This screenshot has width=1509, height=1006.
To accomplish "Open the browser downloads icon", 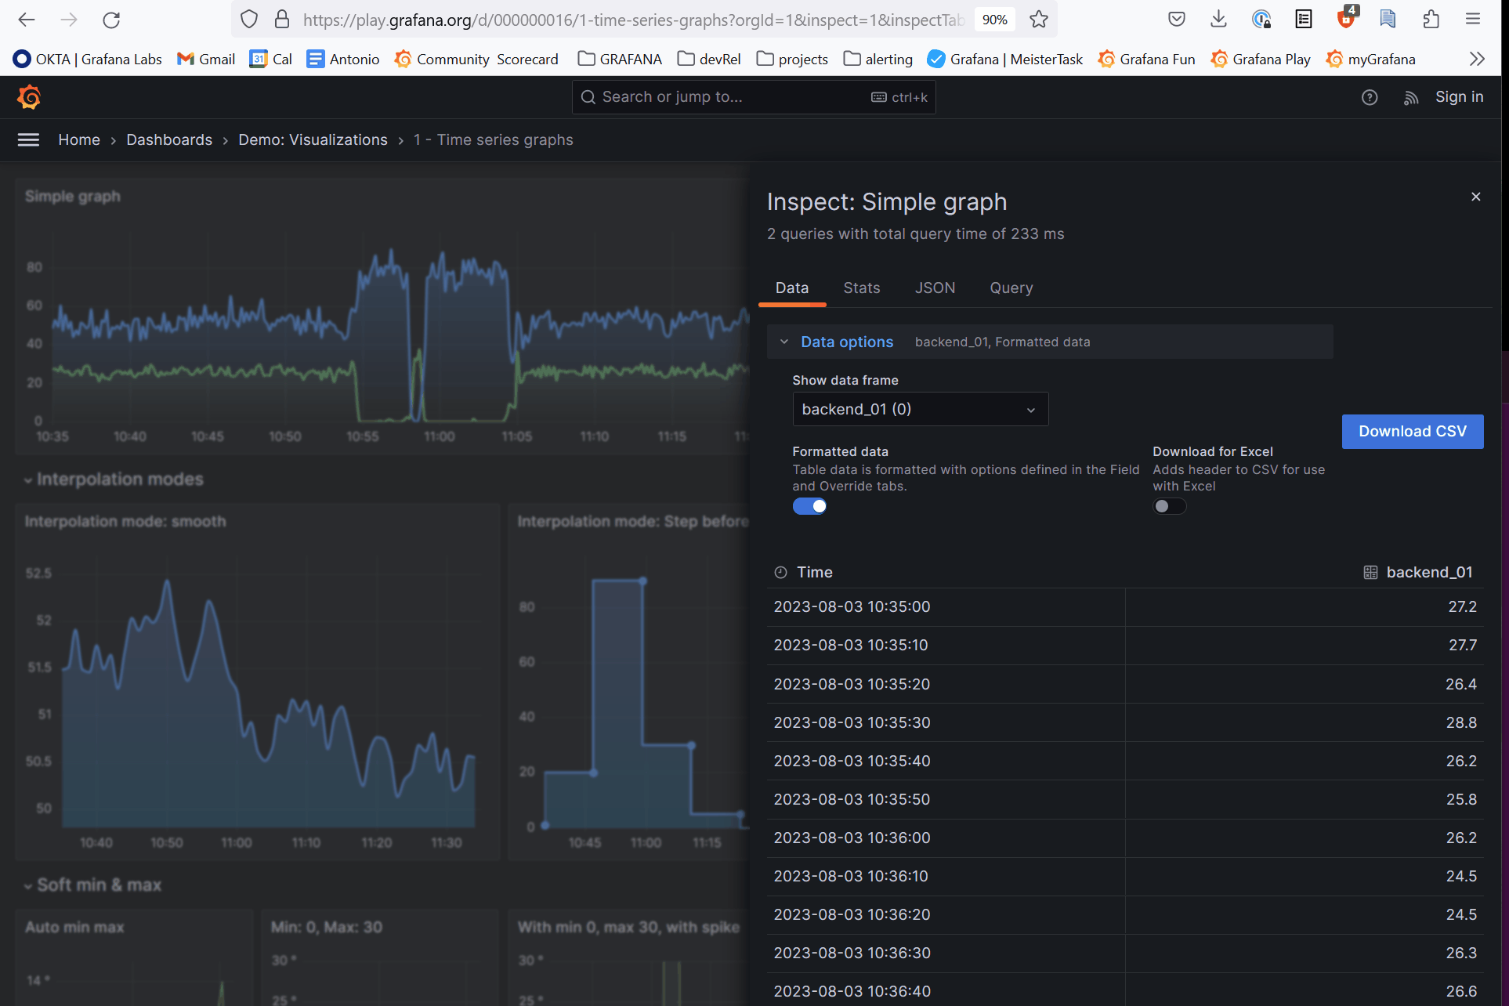I will (x=1218, y=19).
